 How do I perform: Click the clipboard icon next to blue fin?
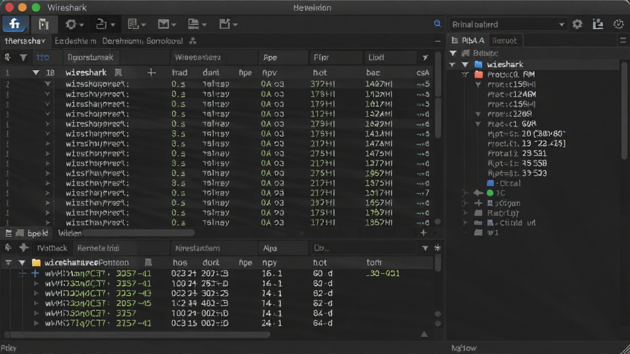[x=44, y=24]
